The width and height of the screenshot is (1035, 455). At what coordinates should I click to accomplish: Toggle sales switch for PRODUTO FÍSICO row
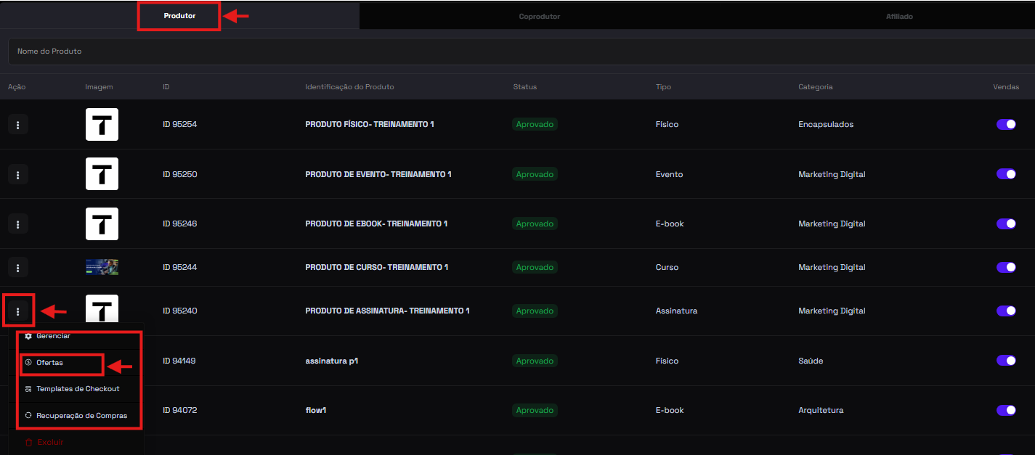[x=1006, y=125]
